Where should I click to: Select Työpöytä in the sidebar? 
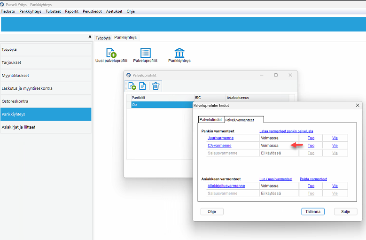[x=46, y=49]
